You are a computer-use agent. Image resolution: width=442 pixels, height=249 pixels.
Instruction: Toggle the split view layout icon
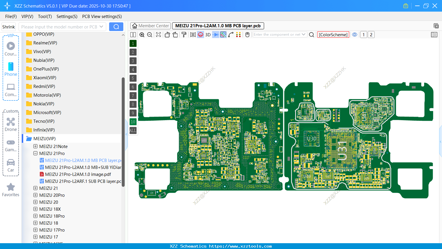pyautogui.click(x=133, y=35)
